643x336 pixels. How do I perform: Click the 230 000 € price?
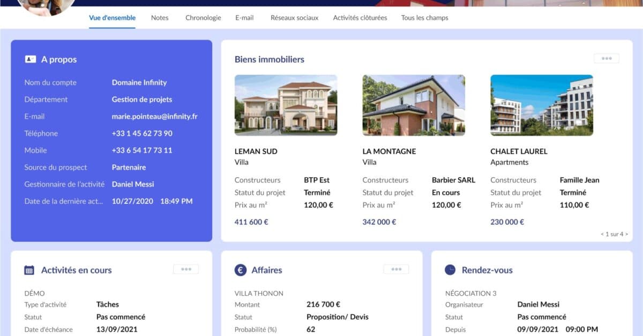click(x=507, y=222)
